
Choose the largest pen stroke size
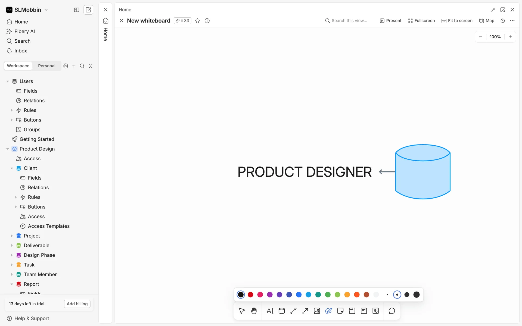(x=416, y=295)
